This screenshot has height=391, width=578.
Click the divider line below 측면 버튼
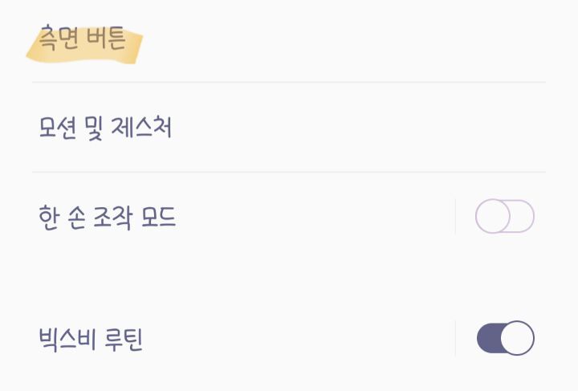[289, 82]
